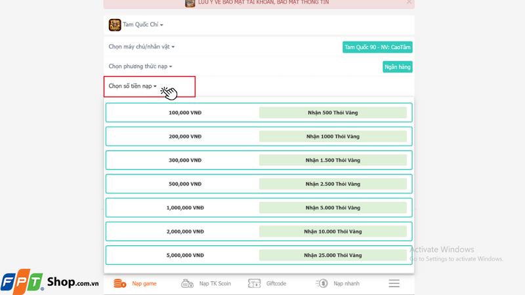Expand Chọn máy chủ/nhân vật dropdown
525x295 pixels.
(x=141, y=47)
